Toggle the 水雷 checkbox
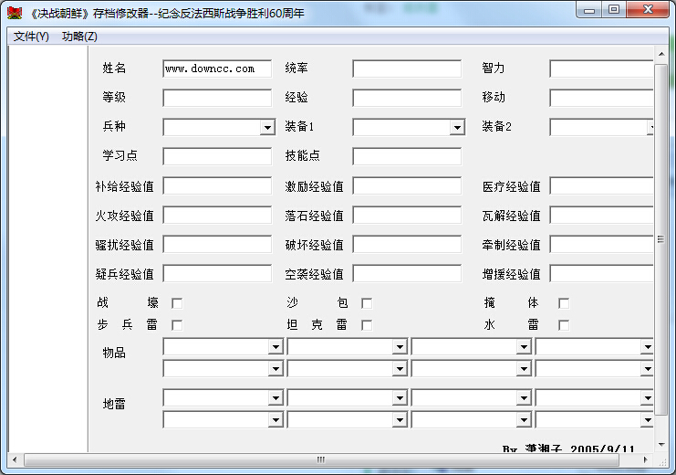The width and height of the screenshot is (676, 475). click(x=564, y=324)
